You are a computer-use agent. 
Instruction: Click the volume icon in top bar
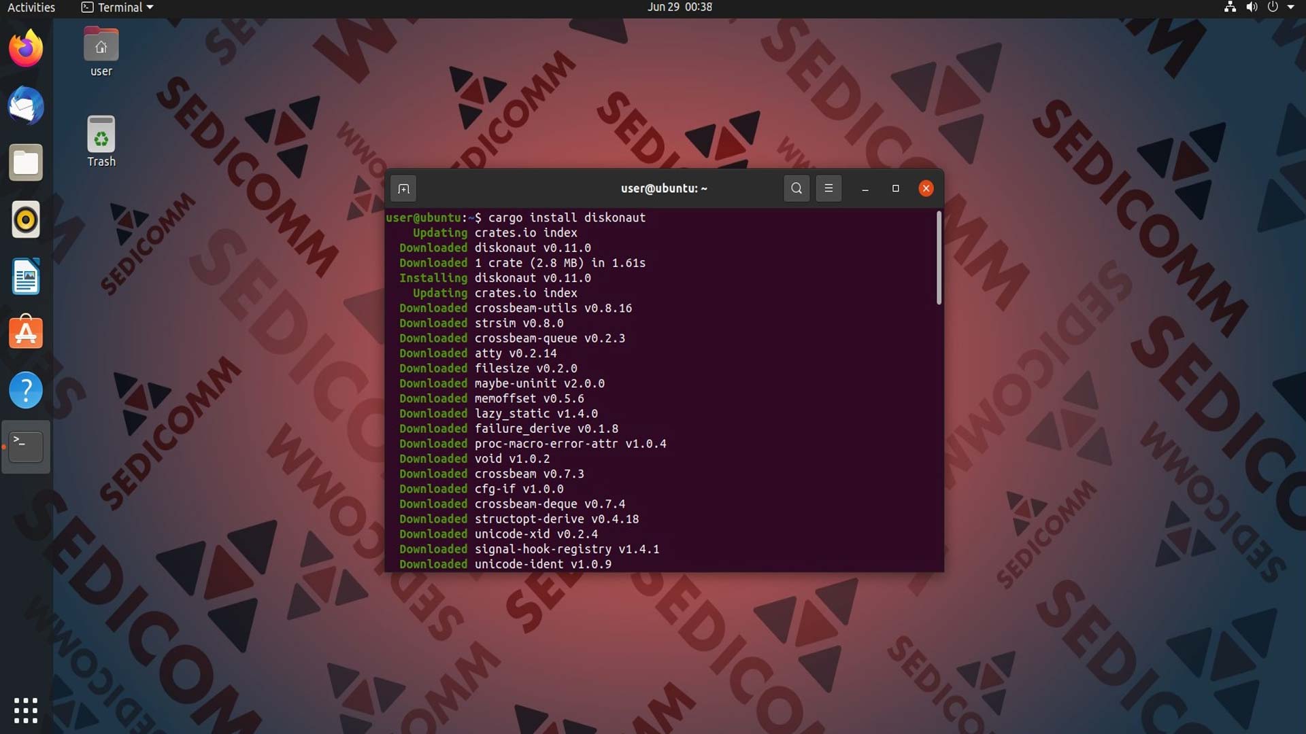[1252, 7]
